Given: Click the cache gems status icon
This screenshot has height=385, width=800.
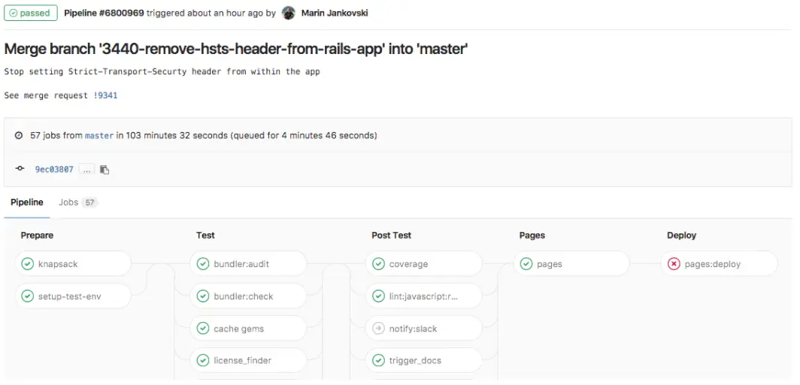Looking at the screenshot, I should point(203,329).
